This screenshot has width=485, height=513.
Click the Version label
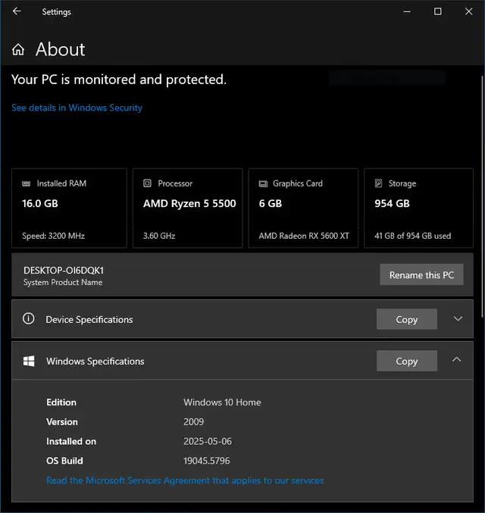62,422
